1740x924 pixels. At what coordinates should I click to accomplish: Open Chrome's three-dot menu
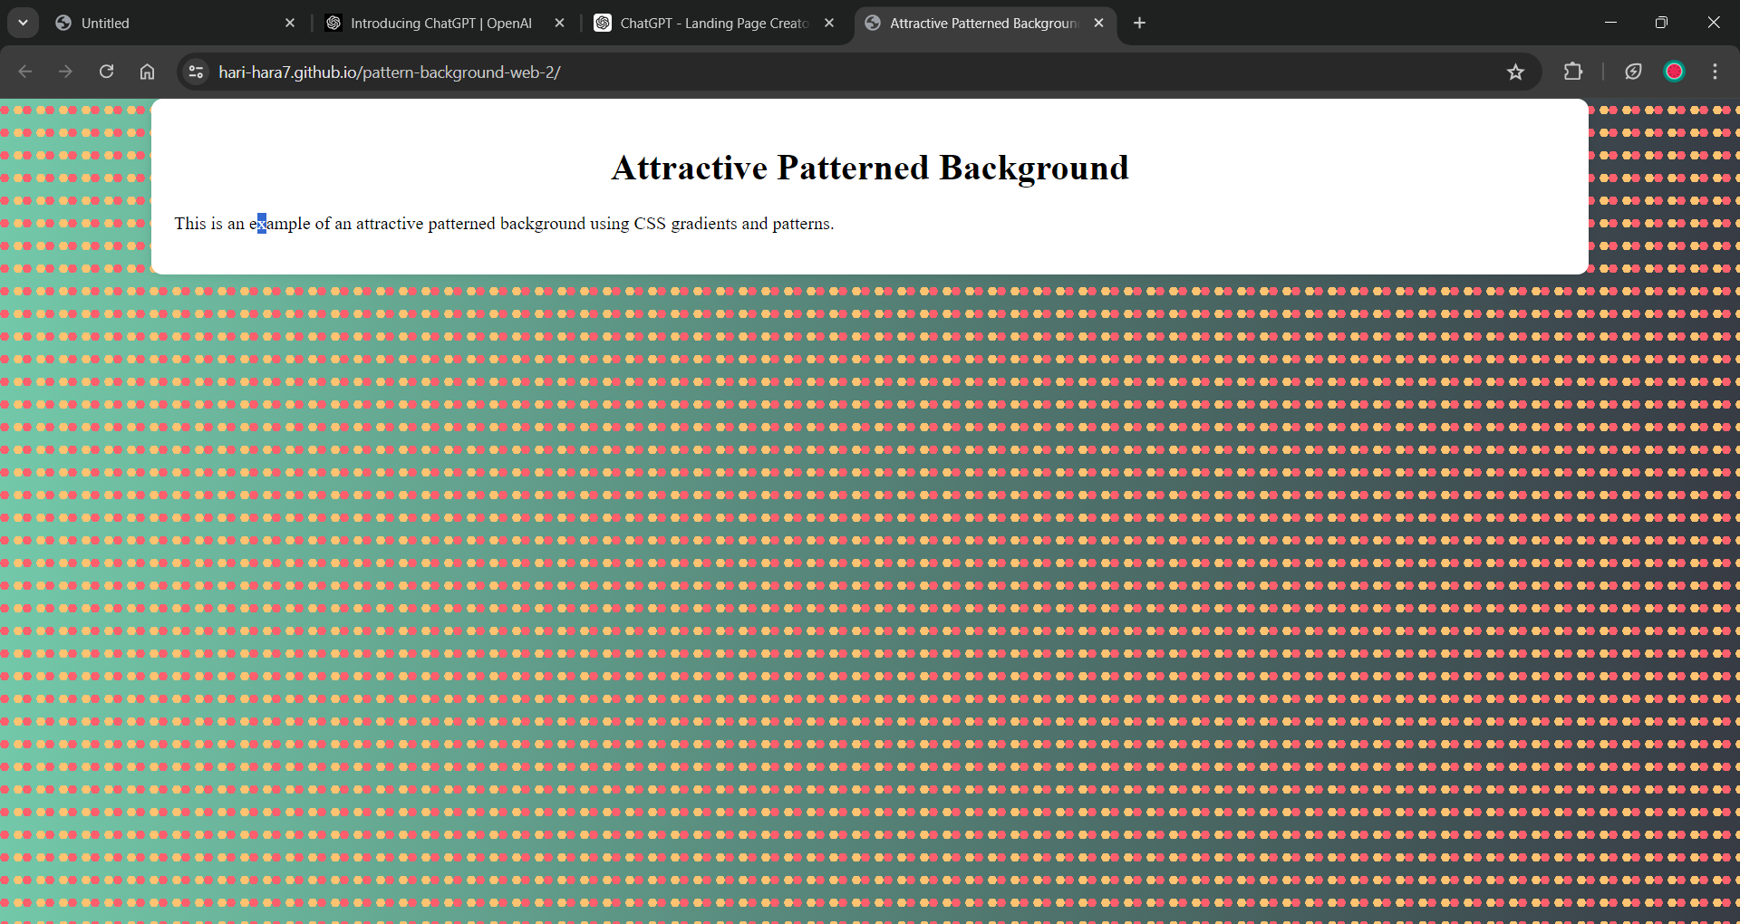click(1715, 72)
